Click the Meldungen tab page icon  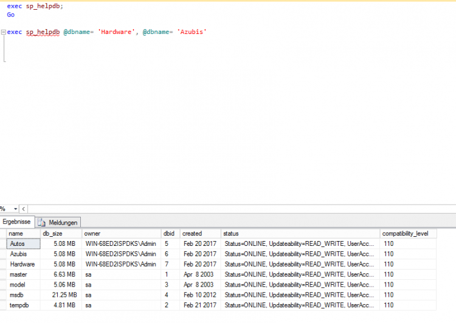(x=41, y=222)
